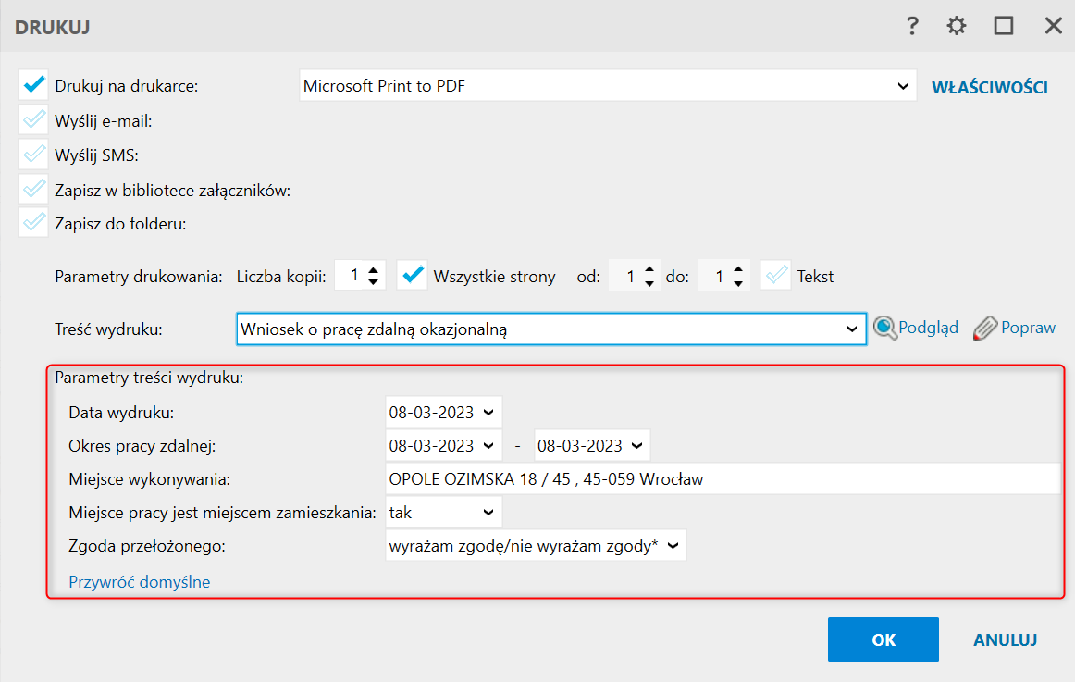Open the help question mark icon
The height and width of the screenshot is (682, 1075).
911,26
